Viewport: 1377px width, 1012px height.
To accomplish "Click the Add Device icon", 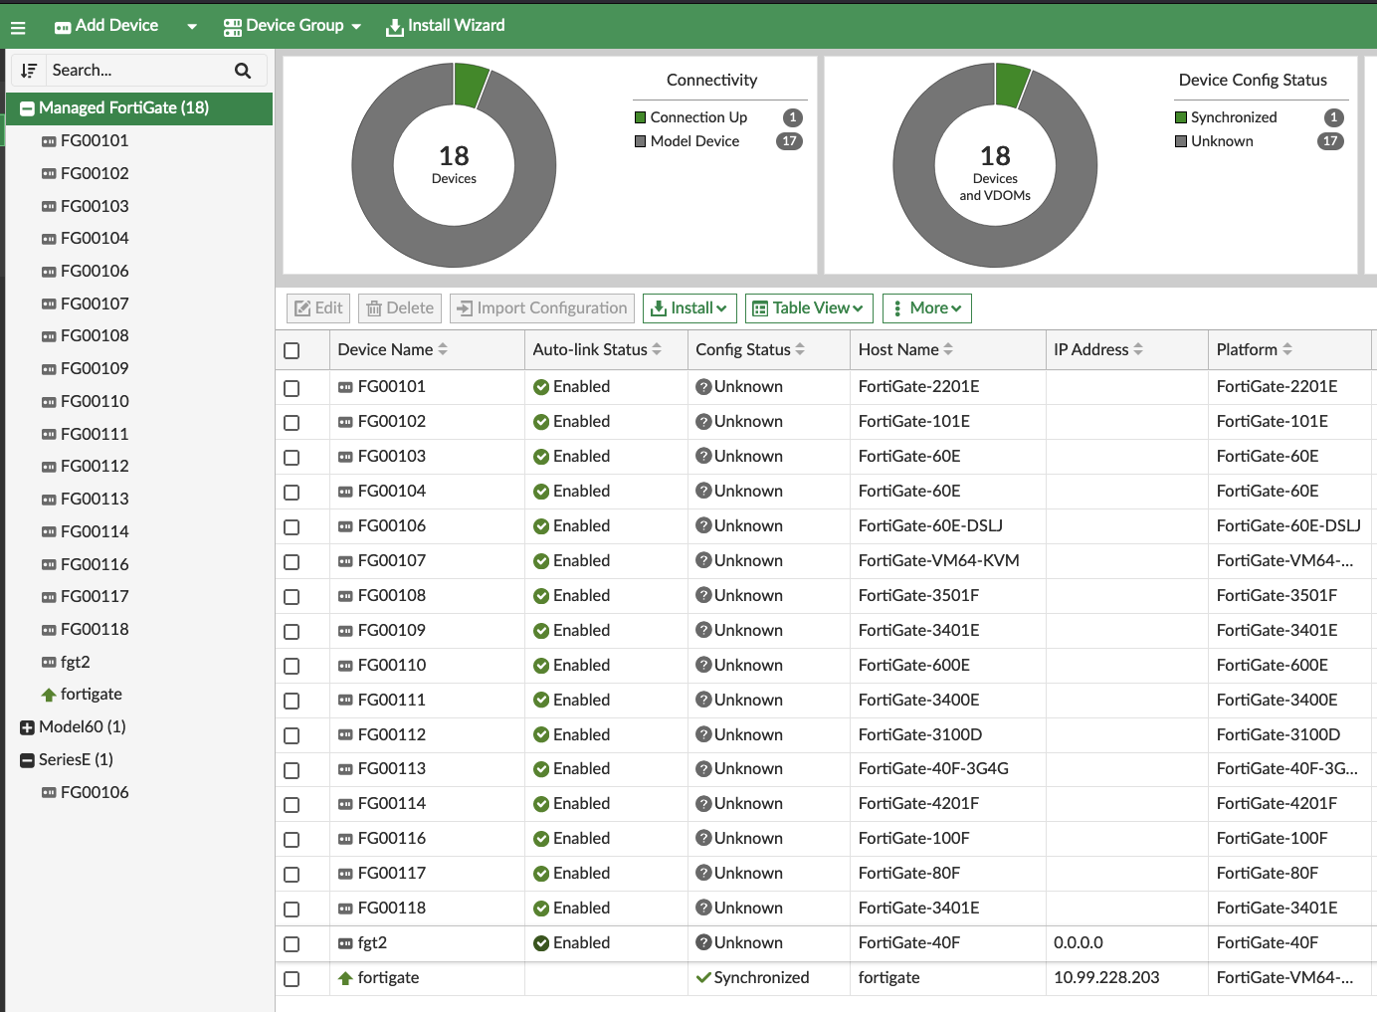I will pyautogui.click(x=63, y=27).
